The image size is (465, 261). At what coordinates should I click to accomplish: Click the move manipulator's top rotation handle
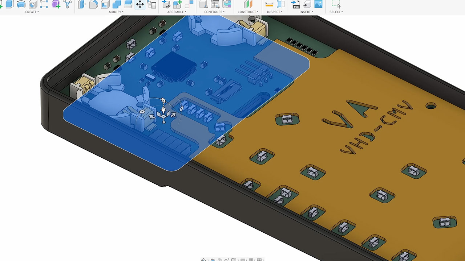pos(163,100)
